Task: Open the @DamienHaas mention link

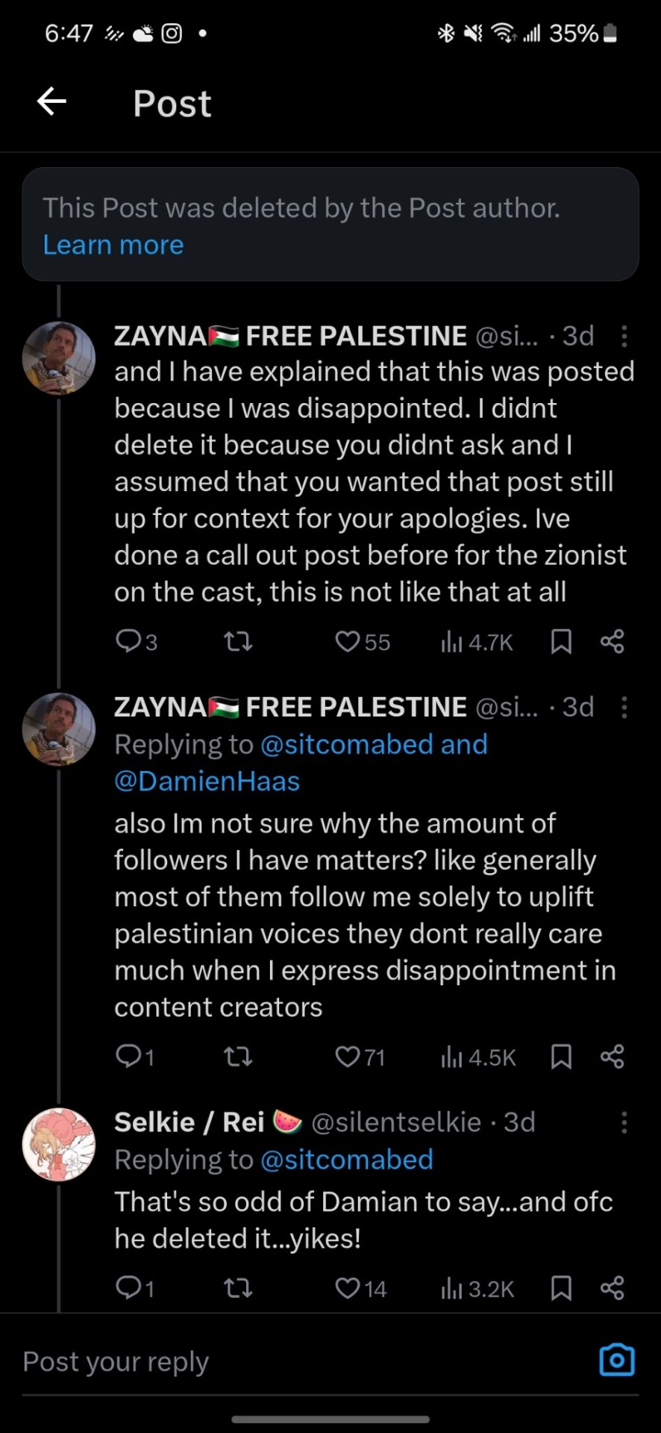Action: pos(207,781)
